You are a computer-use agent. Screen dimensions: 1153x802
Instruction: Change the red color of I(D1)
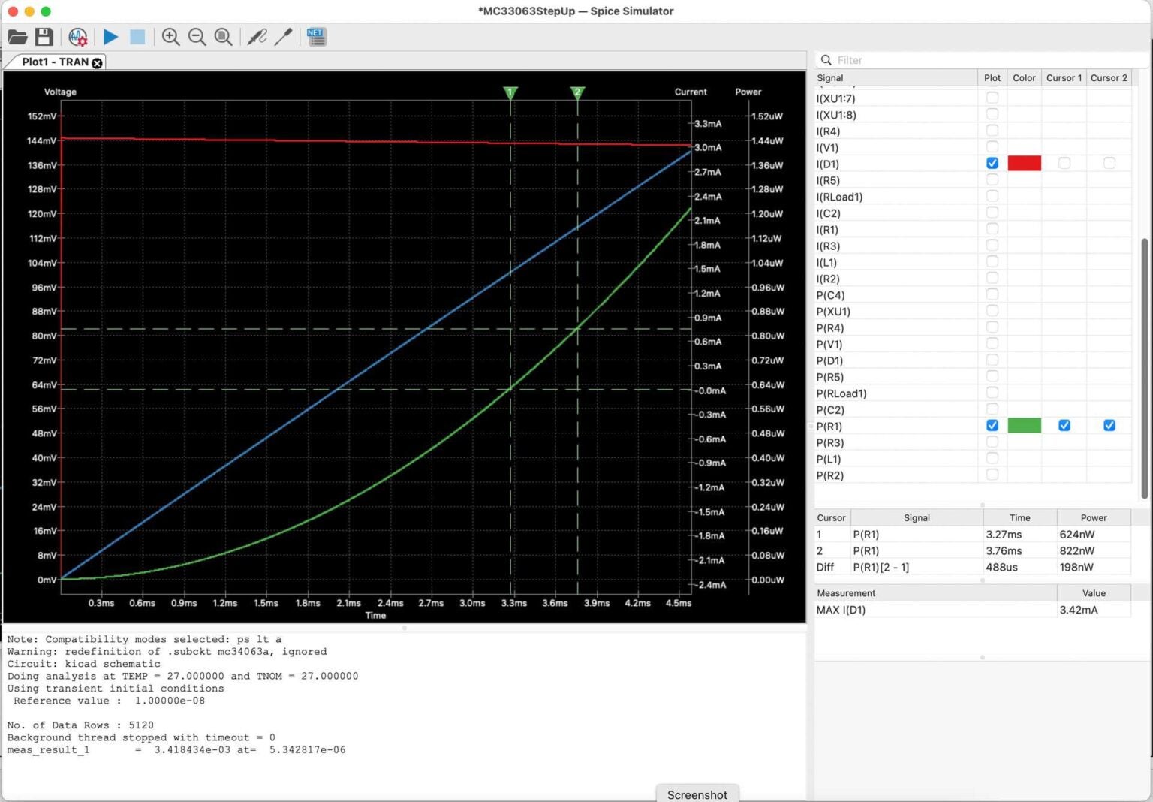coord(1024,163)
